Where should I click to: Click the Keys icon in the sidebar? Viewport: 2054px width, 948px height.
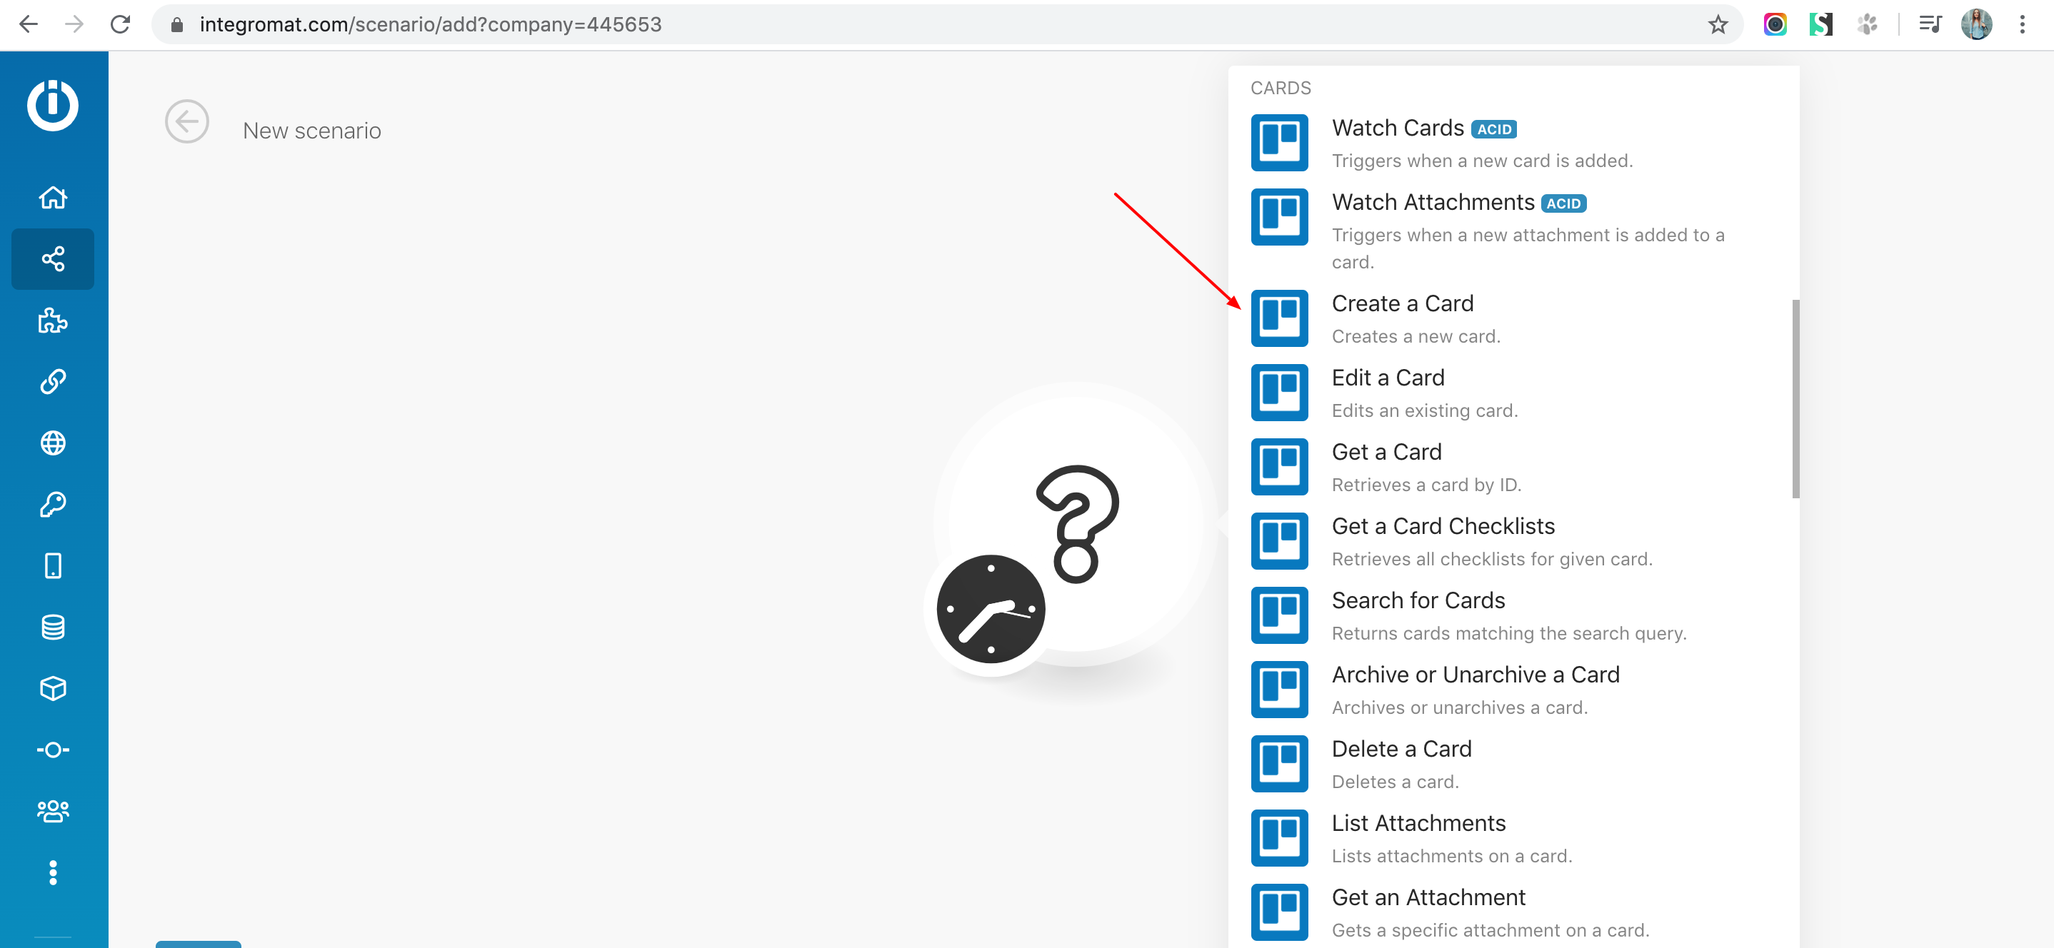(x=53, y=505)
